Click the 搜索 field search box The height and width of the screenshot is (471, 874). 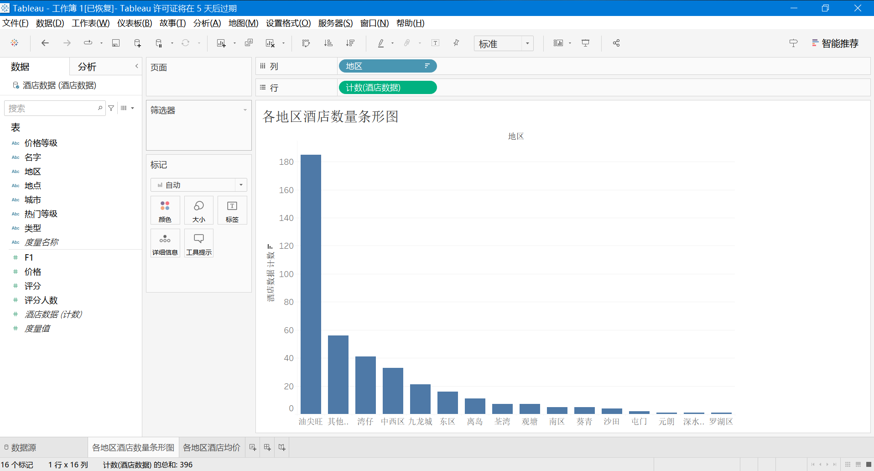click(x=55, y=108)
